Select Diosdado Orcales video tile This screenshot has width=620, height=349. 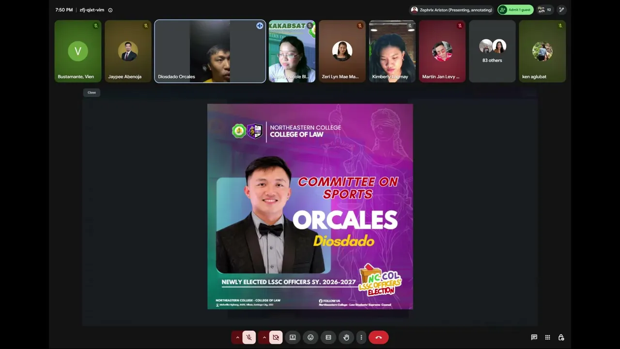pos(210,51)
